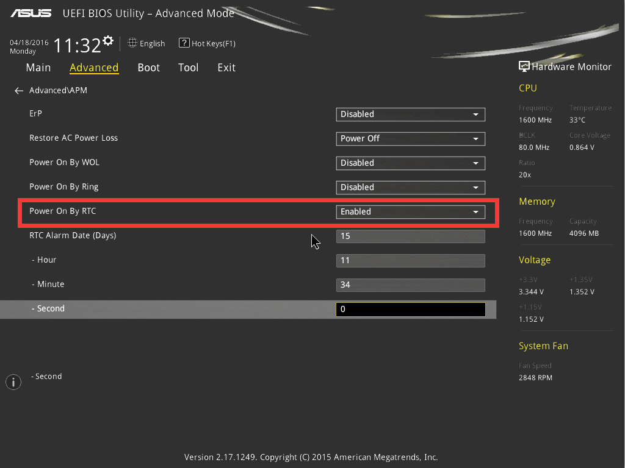Select the ErP setting label
The image size is (625, 468).
[x=35, y=113]
